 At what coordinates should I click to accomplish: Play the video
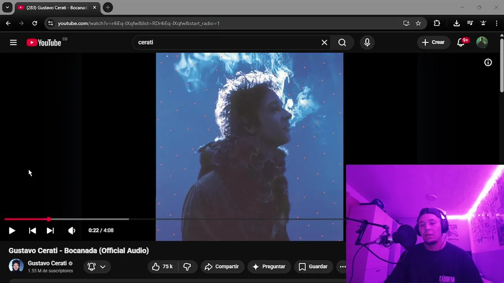point(12,231)
